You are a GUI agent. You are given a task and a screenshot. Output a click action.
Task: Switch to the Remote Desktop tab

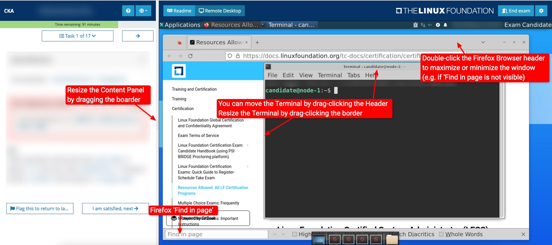(x=220, y=11)
